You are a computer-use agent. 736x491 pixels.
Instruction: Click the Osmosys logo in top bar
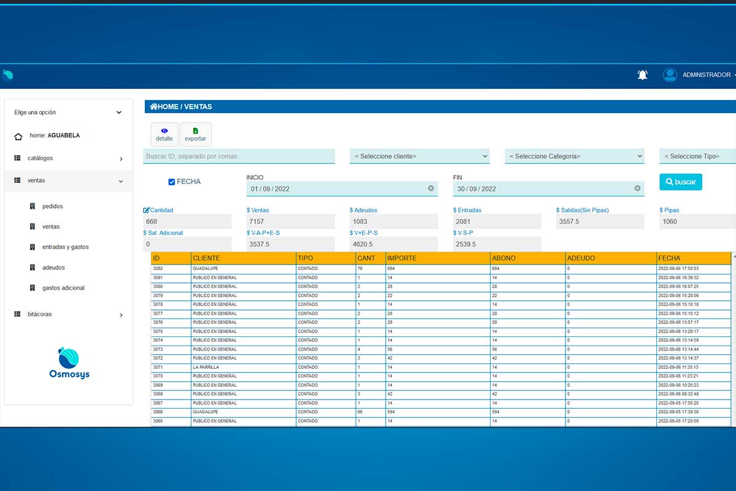pyautogui.click(x=7, y=75)
